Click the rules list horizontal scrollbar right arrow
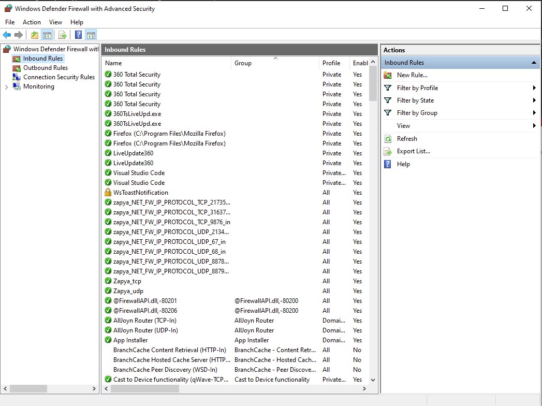 (x=364, y=389)
